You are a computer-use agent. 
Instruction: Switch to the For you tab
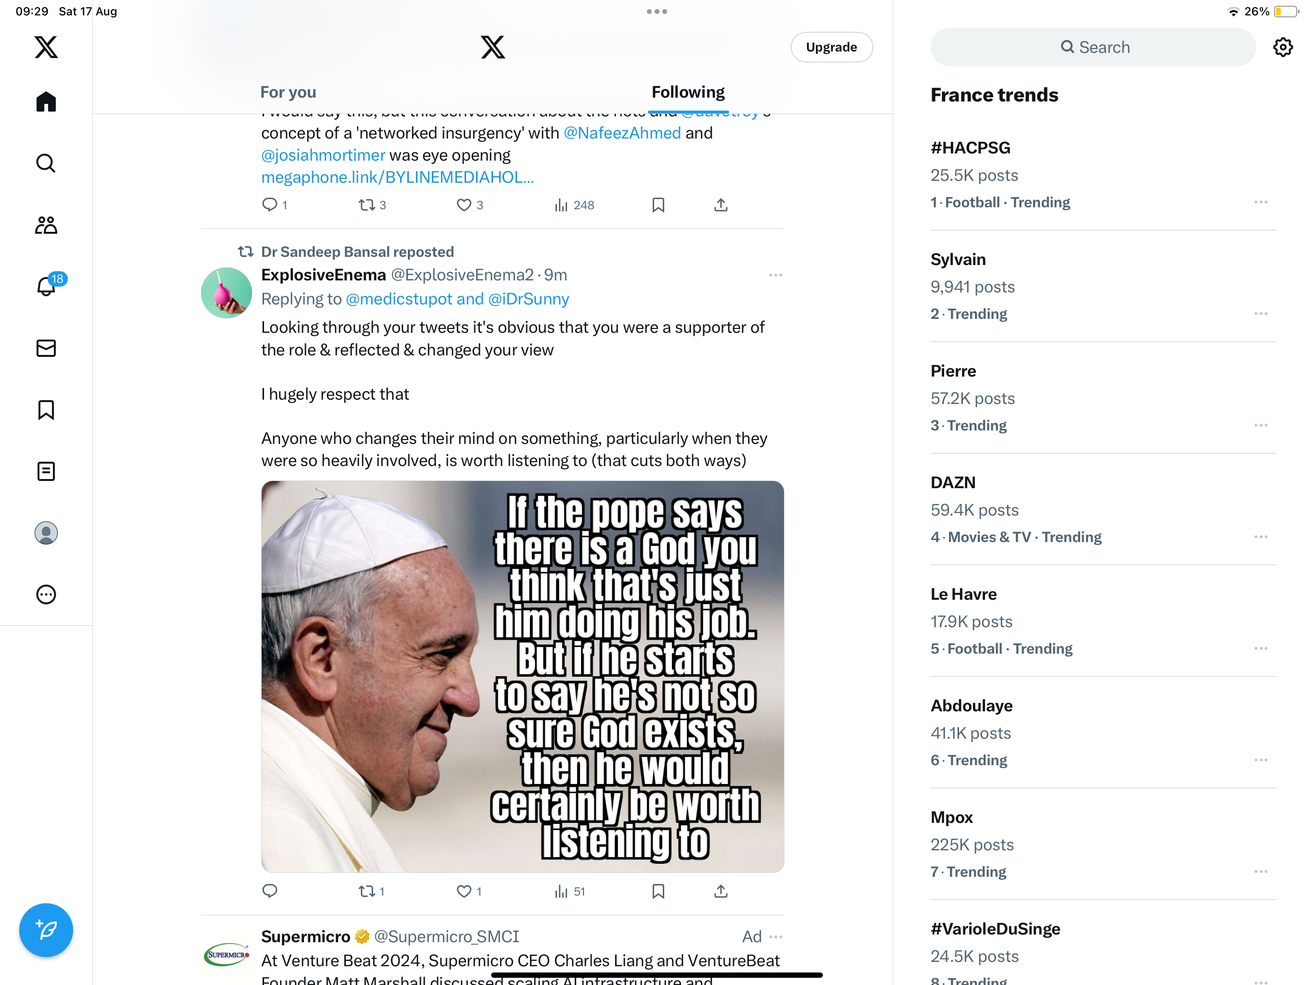pyautogui.click(x=288, y=92)
